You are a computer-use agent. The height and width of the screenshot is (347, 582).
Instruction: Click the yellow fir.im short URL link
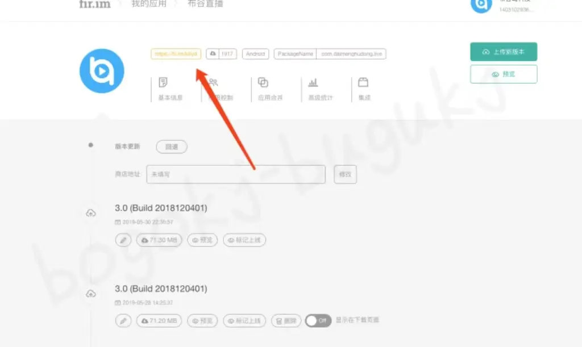(x=176, y=54)
